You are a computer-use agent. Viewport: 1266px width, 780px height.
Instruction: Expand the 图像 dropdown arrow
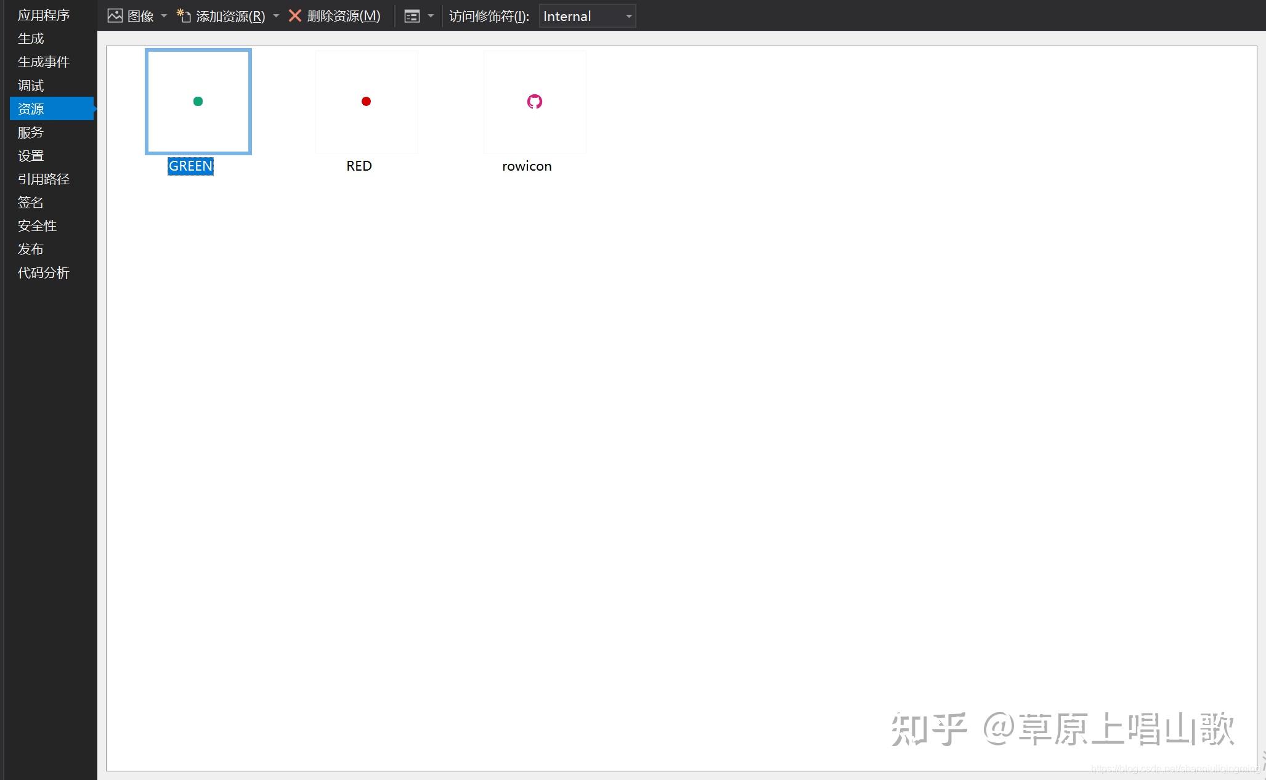point(163,16)
